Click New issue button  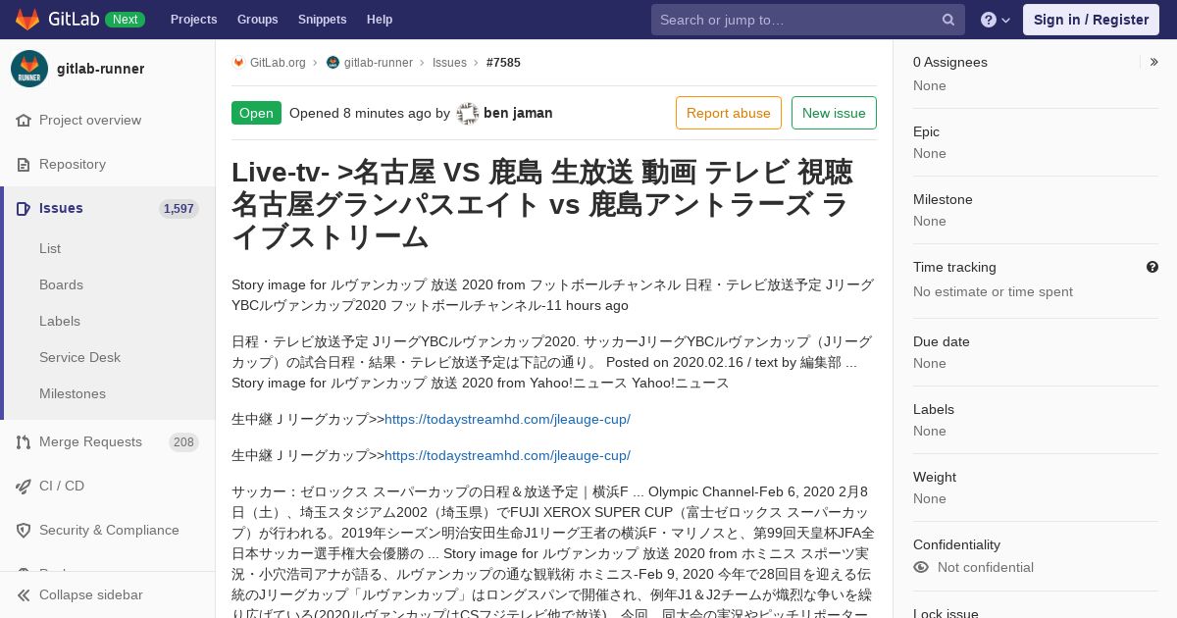click(x=834, y=113)
